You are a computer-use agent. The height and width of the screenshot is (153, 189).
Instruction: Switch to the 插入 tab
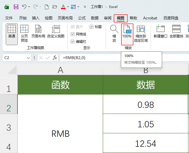pos(36,18)
